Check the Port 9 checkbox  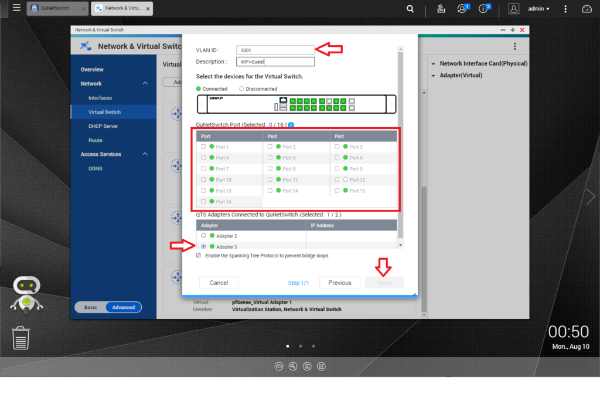tap(337, 169)
